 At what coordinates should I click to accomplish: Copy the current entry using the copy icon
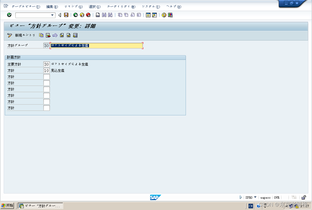41,35
